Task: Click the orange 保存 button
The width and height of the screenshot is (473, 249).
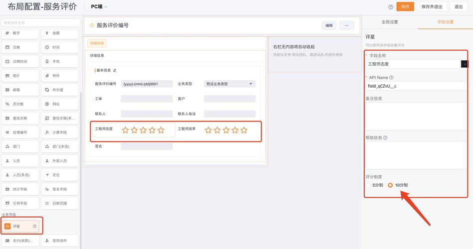Action: 405,7
